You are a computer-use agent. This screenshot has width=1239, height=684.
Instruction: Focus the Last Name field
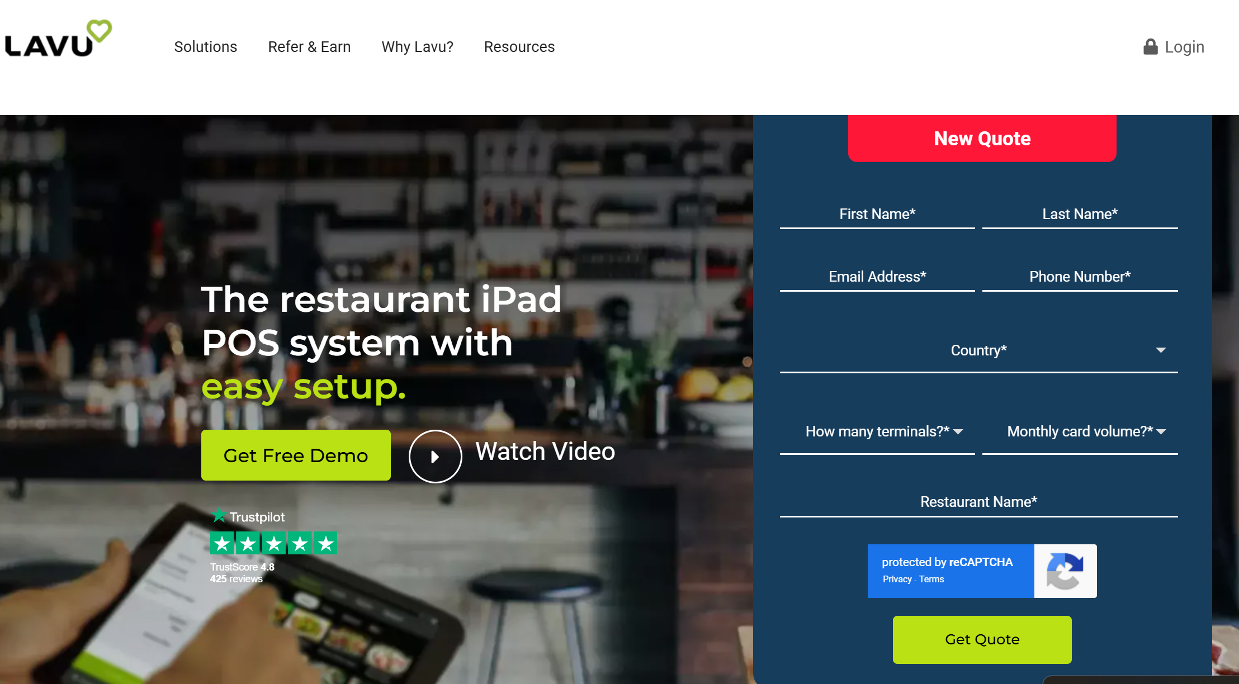click(1080, 215)
